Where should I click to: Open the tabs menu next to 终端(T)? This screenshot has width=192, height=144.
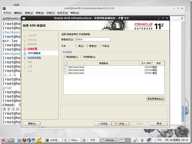coord(63,13)
